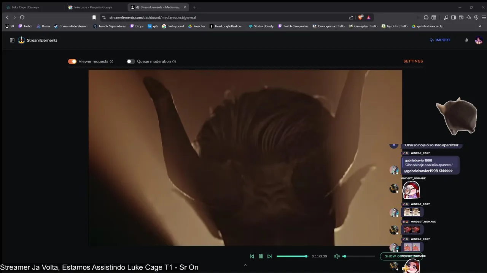Select the StreamElements Media request tab

158,7
